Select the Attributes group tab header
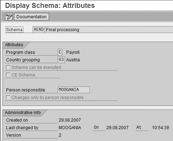 [14, 45]
